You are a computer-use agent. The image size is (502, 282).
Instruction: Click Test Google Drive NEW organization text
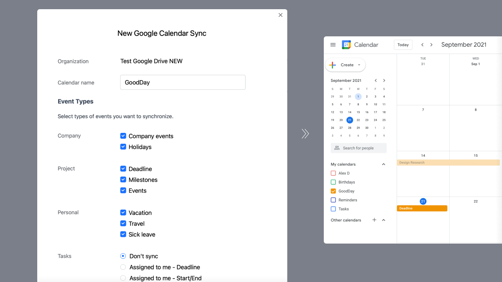tap(151, 61)
